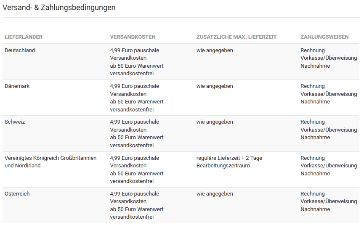Screen dimensions: 364x225
Task: Select the Schweiz country cell
Action: pyautogui.click(x=15, y=122)
